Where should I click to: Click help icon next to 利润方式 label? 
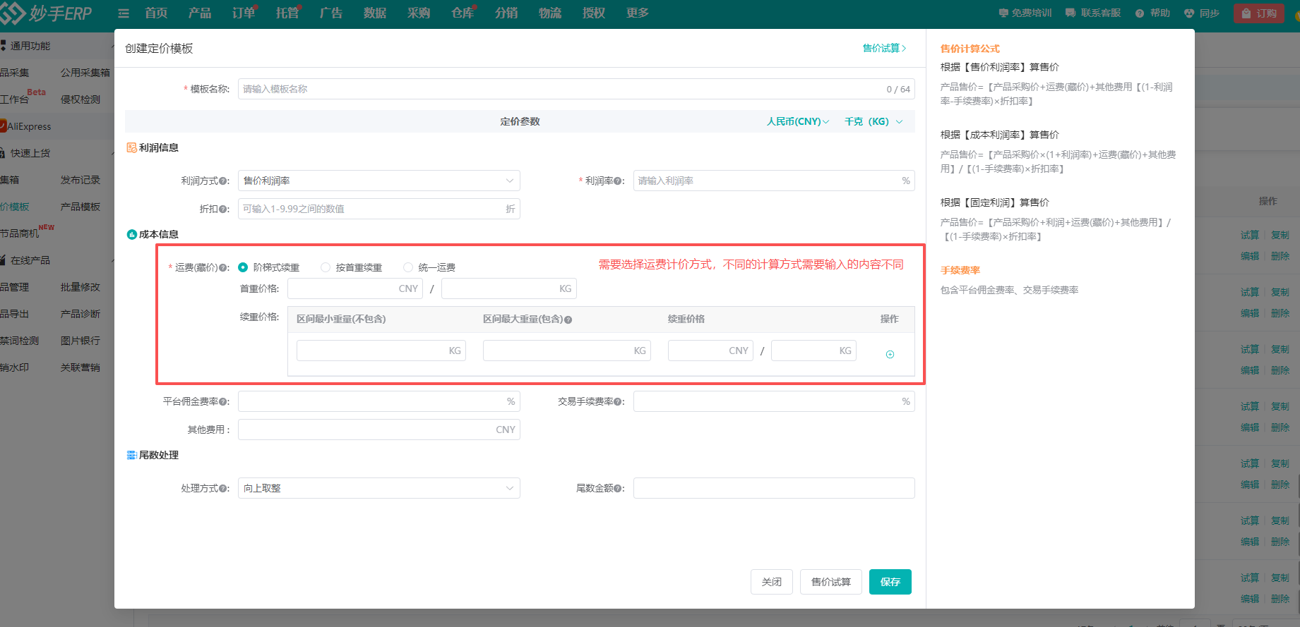click(224, 181)
